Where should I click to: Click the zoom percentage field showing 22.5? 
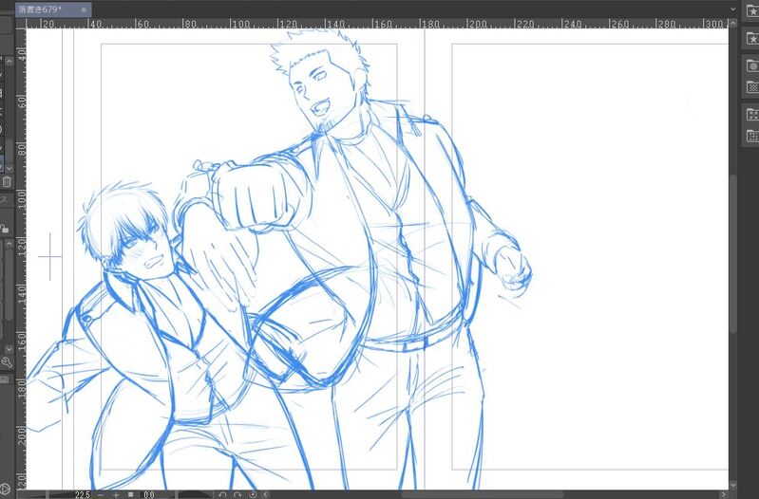(82, 494)
